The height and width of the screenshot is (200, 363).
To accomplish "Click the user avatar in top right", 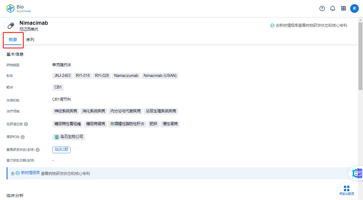I will coord(354,8).
